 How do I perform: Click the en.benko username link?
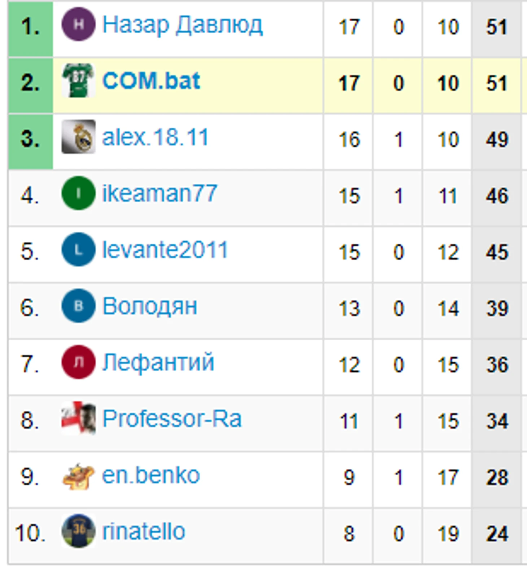coord(151,475)
